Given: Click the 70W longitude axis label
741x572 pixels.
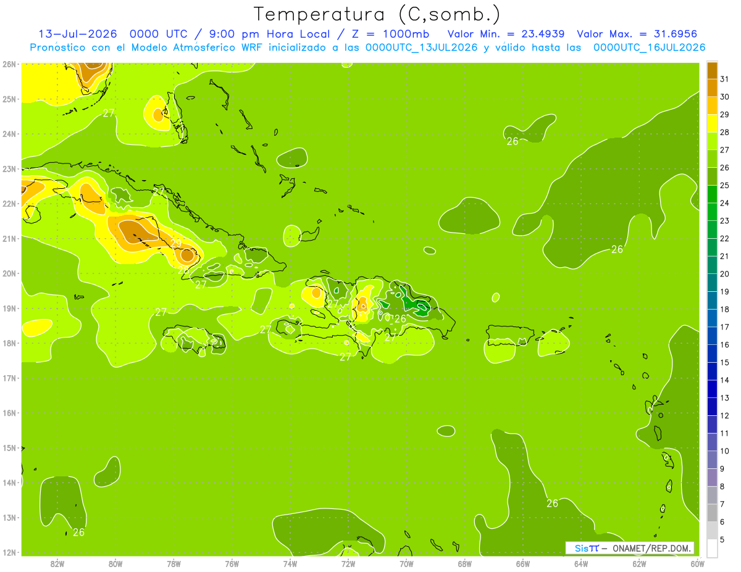Looking at the screenshot, I should 406,563.
